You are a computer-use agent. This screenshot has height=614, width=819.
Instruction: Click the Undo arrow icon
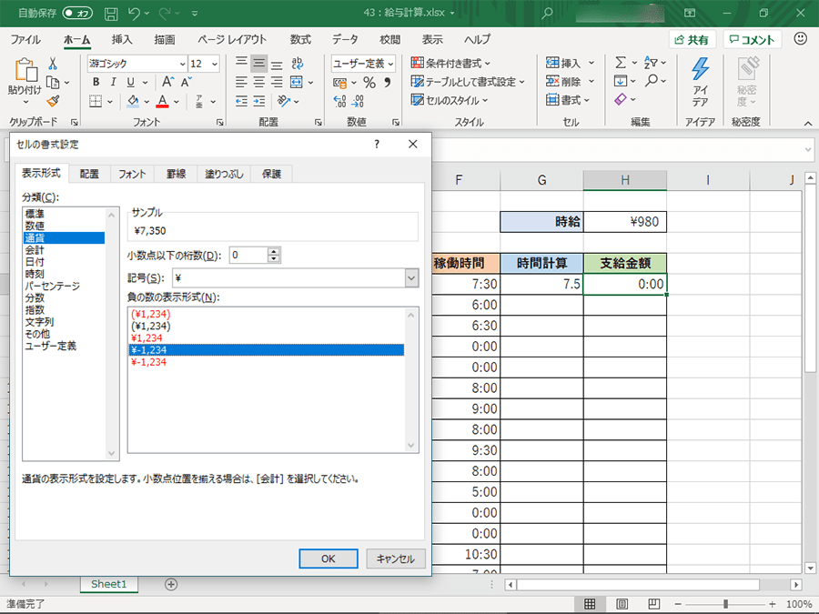(x=134, y=14)
